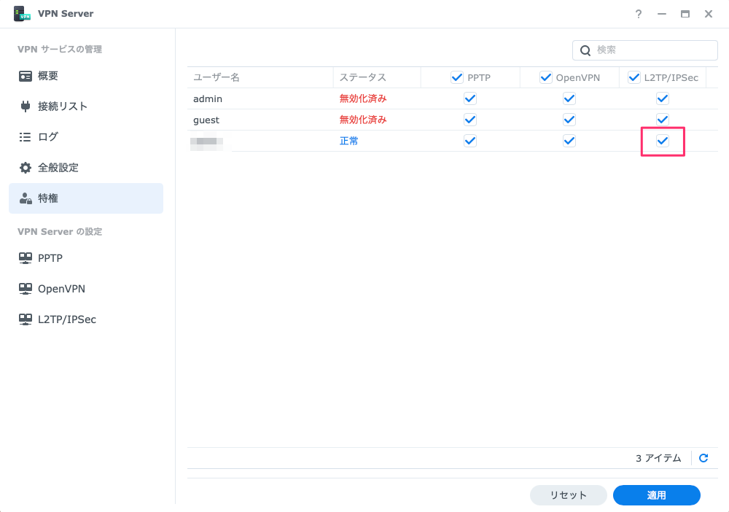Open the connection list (接続リスト) plug icon
Screen dimensions: 729x512
pos(26,106)
